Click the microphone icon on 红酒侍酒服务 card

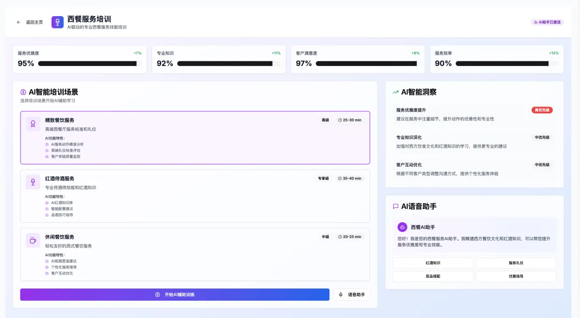pos(32,183)
